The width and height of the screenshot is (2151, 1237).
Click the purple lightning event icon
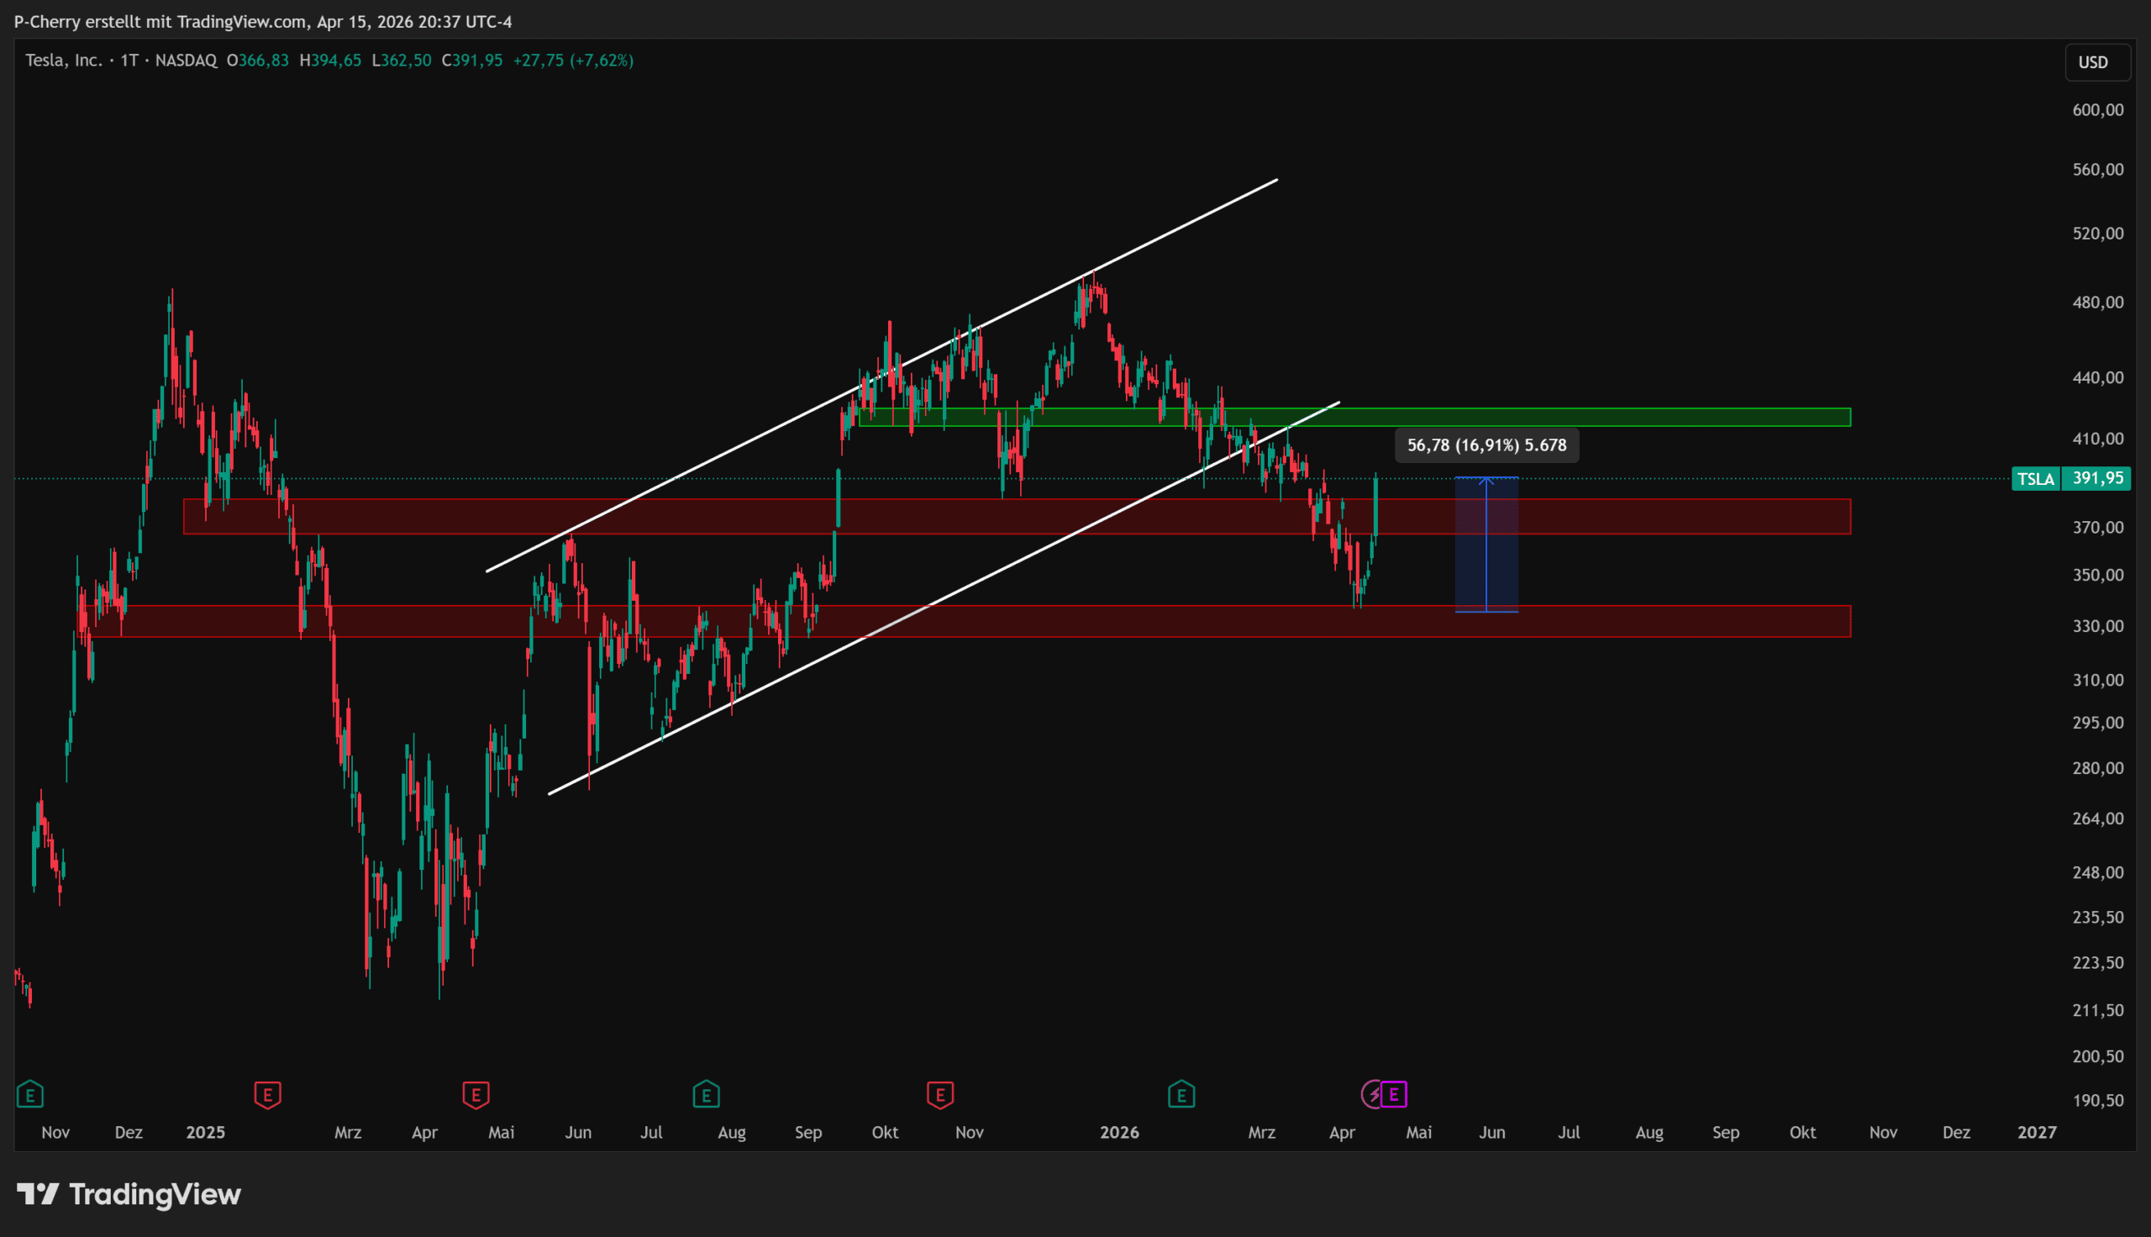[x=1371, y=1094]
